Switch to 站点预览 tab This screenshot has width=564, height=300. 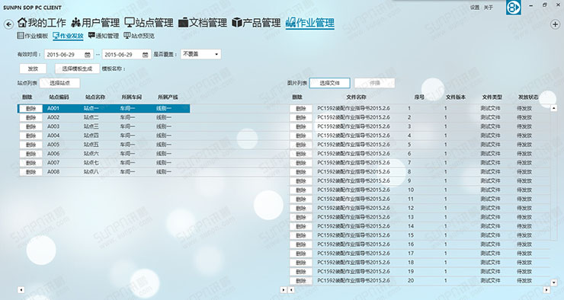(139, 36)
